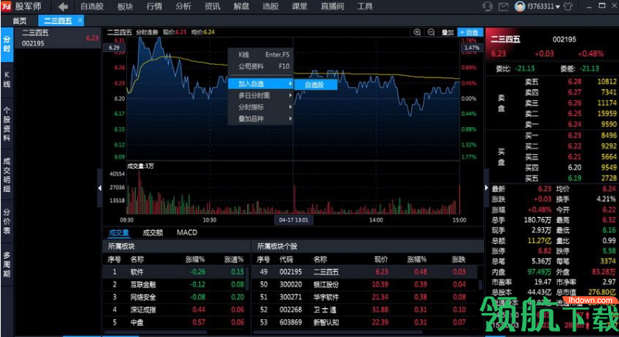Click the +自选 button
This screenshot has height=337, width=619.
470,33
